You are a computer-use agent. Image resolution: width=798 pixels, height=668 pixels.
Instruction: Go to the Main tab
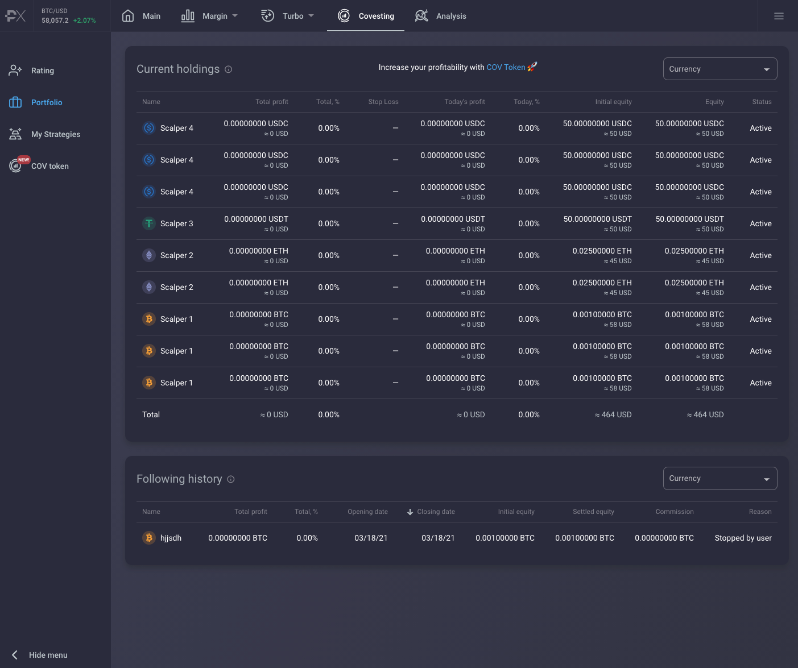coord(141,16)
